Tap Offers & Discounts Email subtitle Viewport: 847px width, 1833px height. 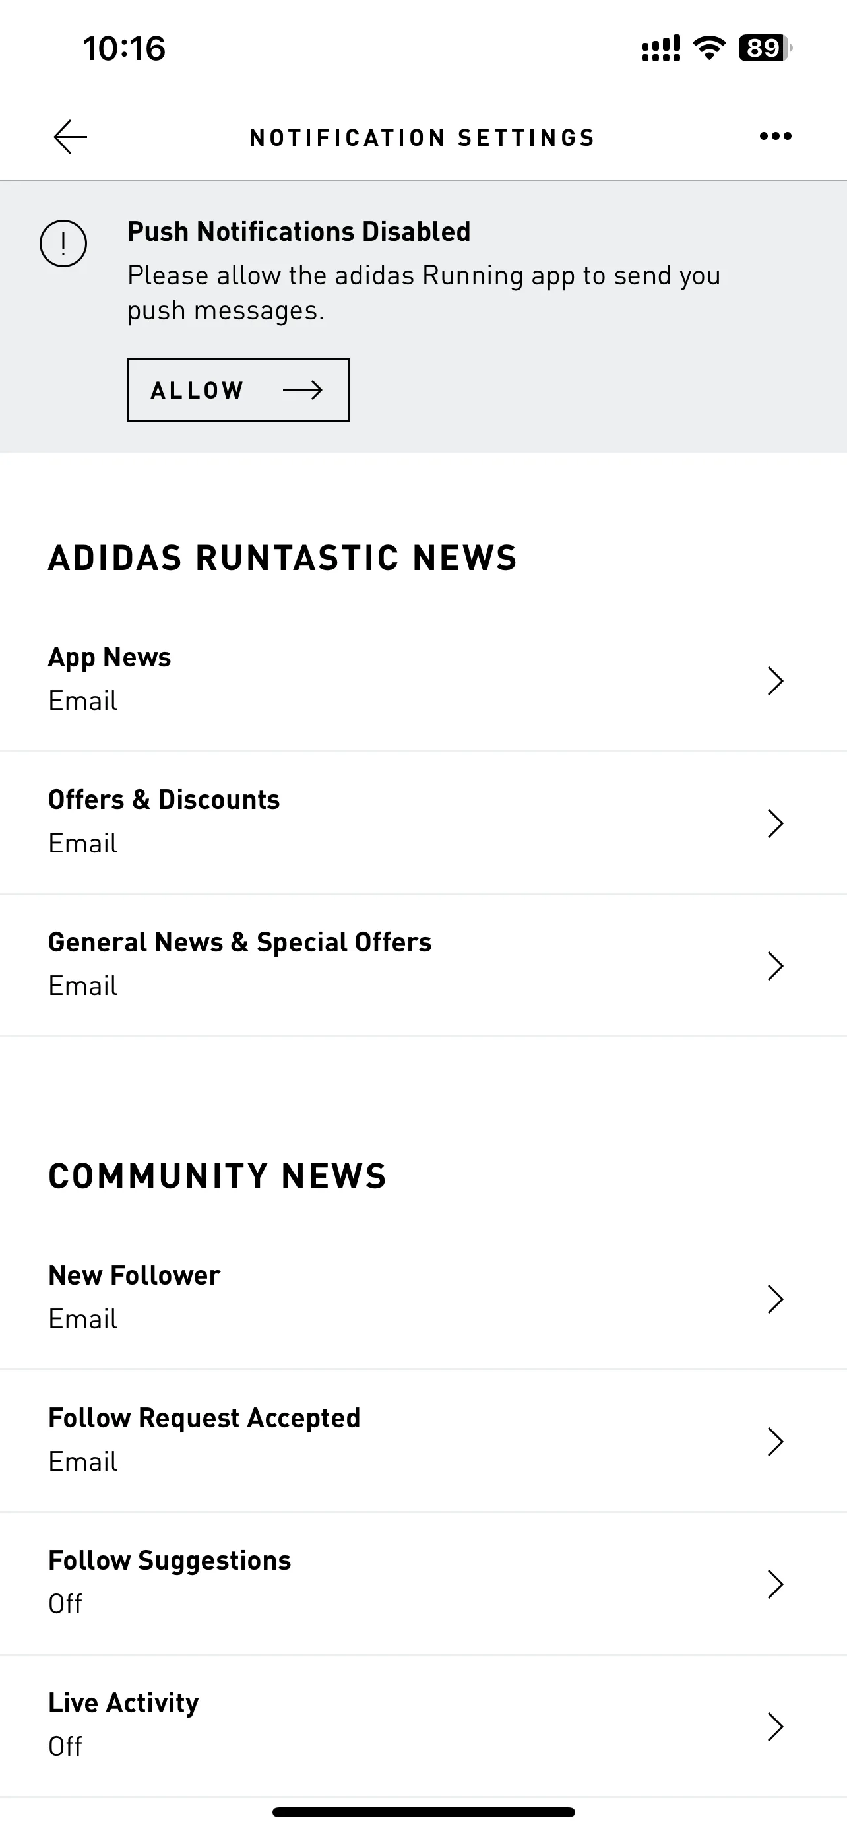click(x=82, y=843)
